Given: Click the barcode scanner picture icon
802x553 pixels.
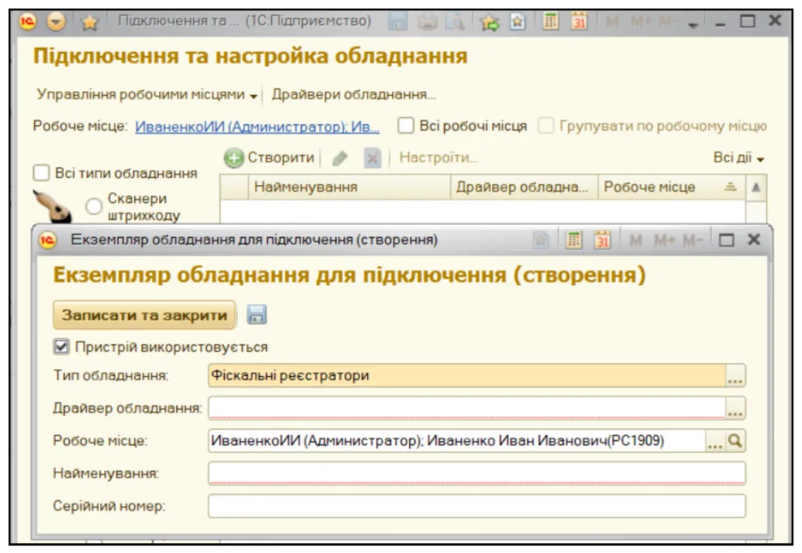Looking at the screenshot, I should coord(52,206).
